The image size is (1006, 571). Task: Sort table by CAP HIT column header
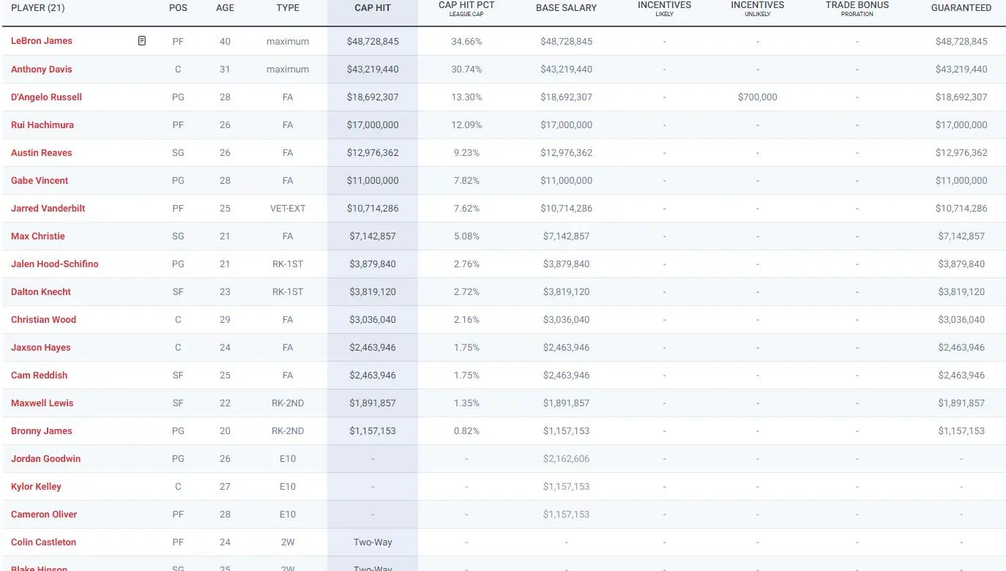(x=373, y=8)
